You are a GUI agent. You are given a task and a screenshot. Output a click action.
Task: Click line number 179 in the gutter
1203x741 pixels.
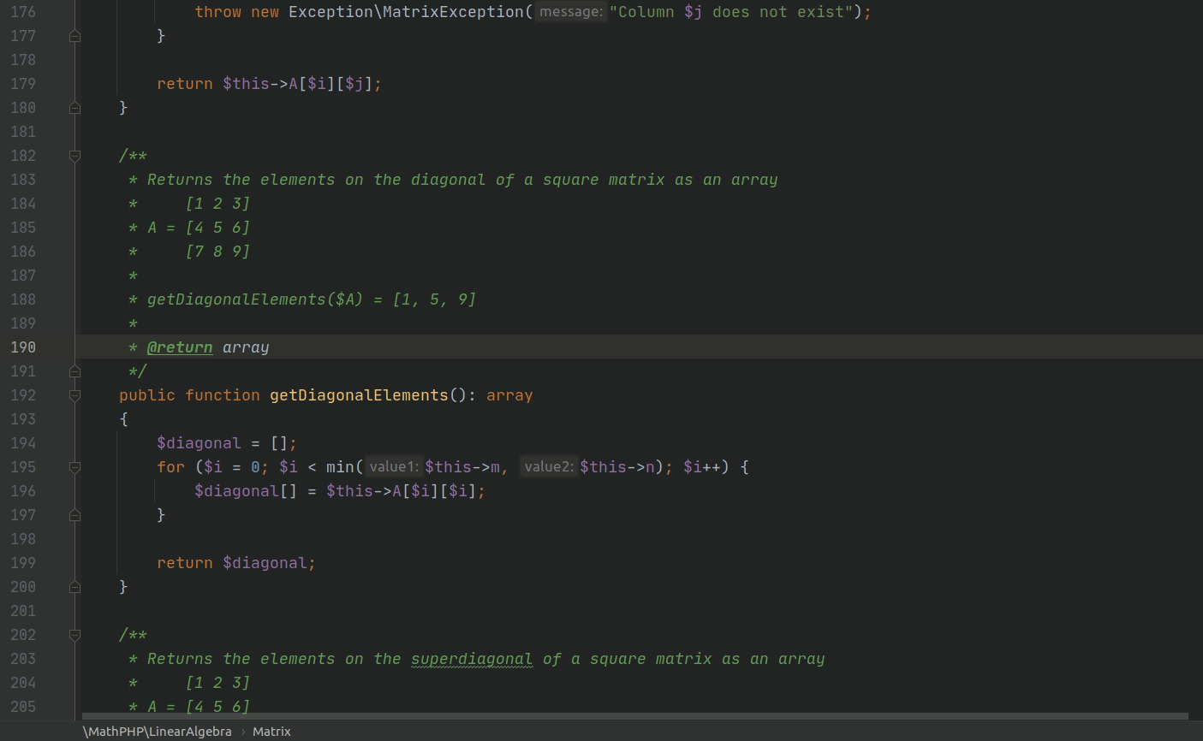click(23, 84)
